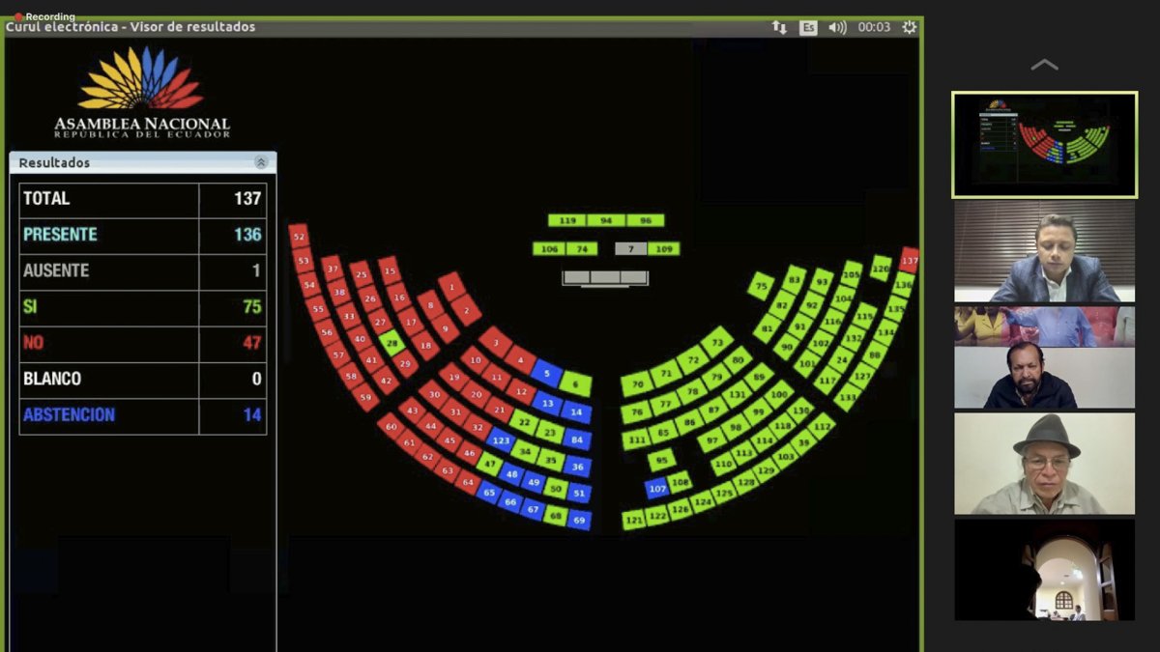Click the settings gear icon top right

pos(907,28)
